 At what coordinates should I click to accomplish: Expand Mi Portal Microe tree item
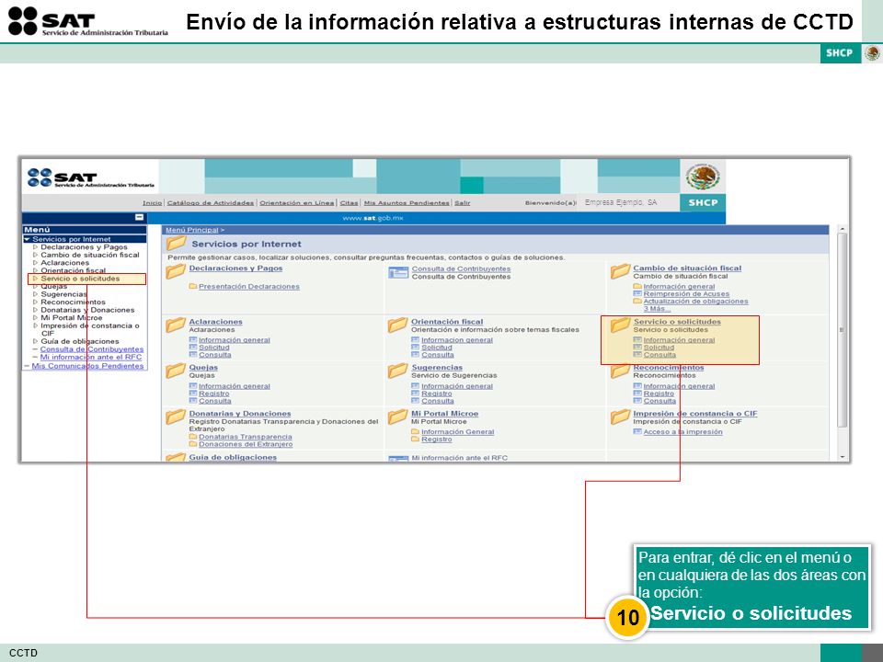[36, 318]
